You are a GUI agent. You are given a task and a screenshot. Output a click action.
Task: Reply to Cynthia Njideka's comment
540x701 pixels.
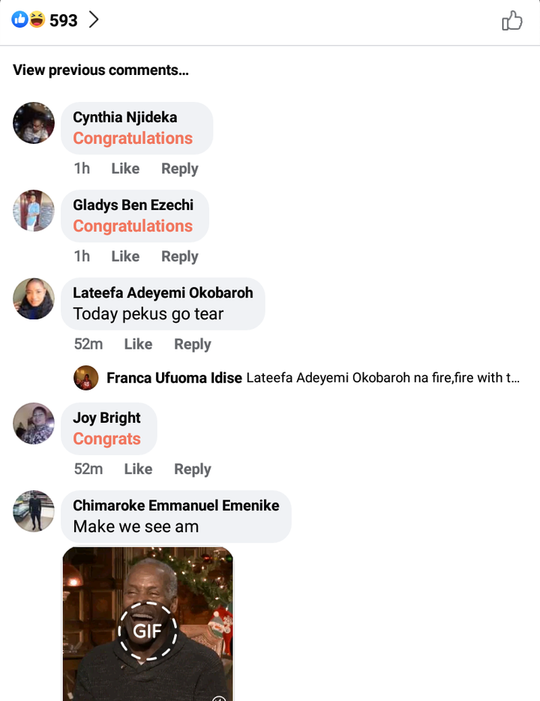180,169
